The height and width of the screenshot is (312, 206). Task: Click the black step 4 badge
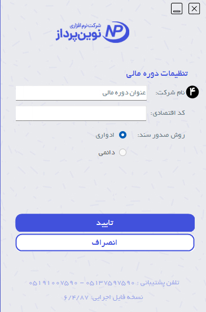pyautogui.click(x=192, y=92)
